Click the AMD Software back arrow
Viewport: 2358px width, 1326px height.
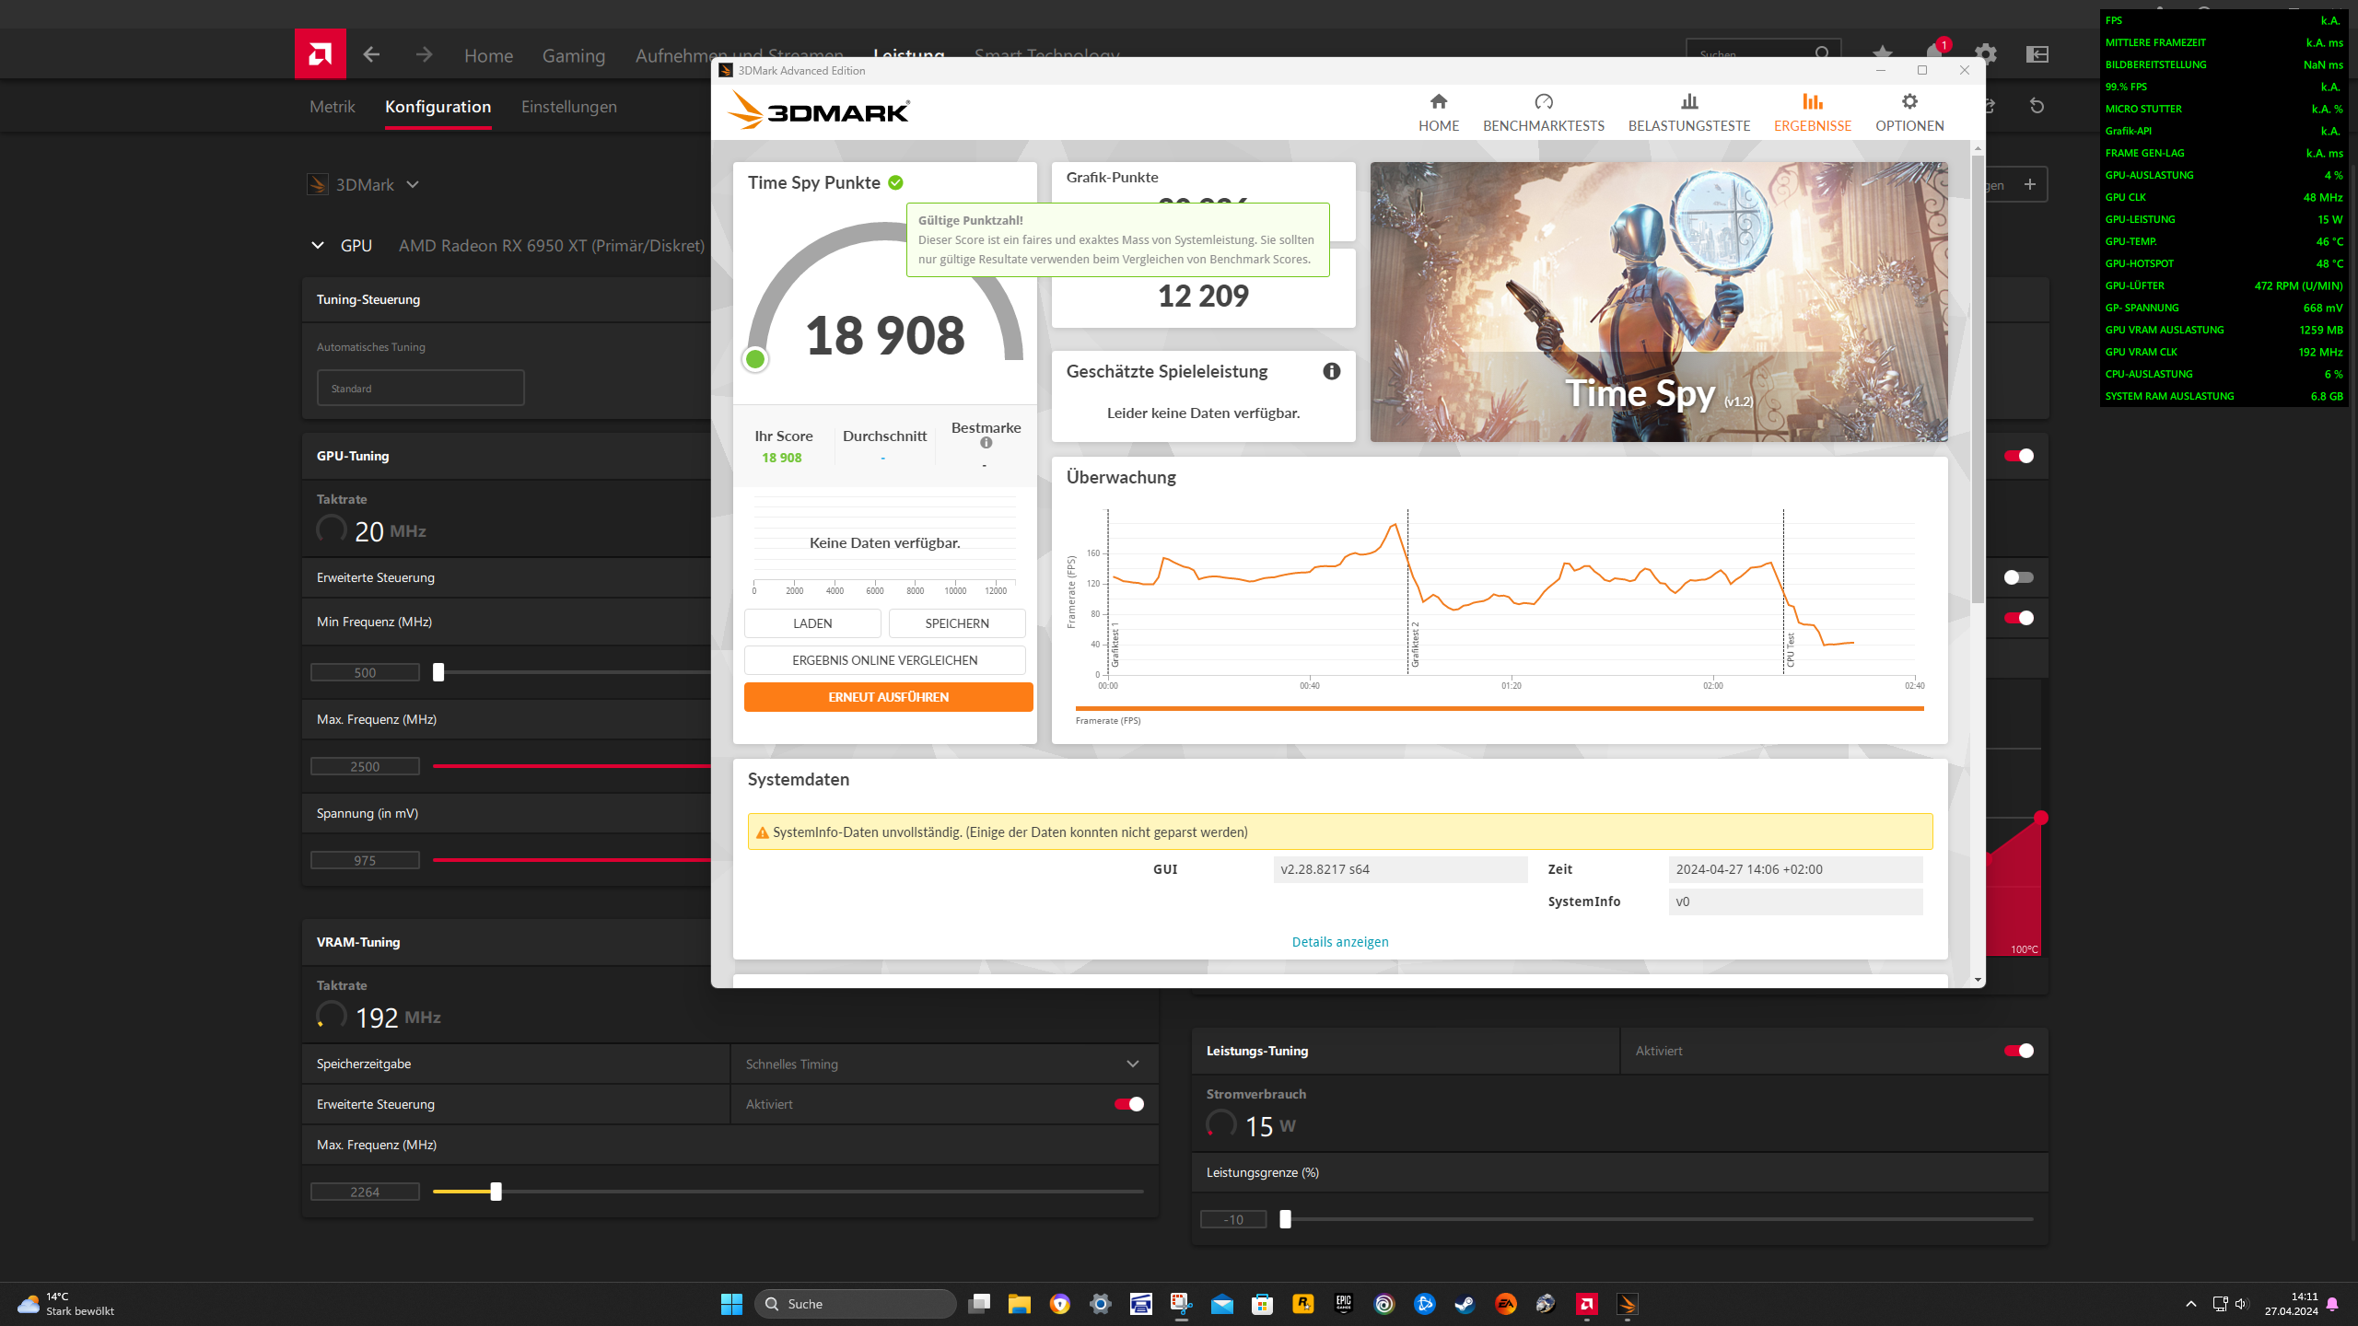pyautogui.click(x=371, y=54)
